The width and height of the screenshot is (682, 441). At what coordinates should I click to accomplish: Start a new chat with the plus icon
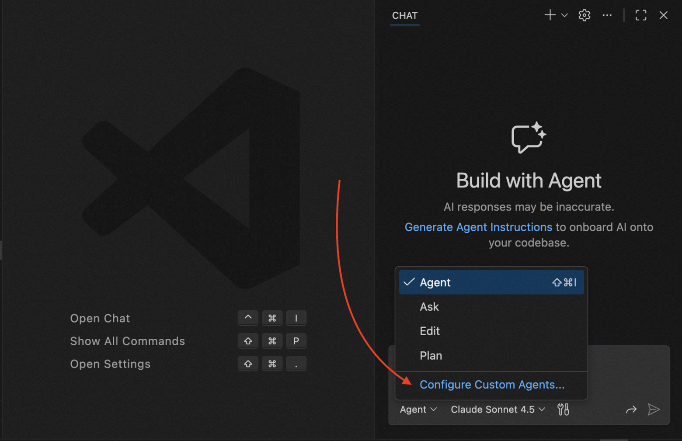[549, 15]
